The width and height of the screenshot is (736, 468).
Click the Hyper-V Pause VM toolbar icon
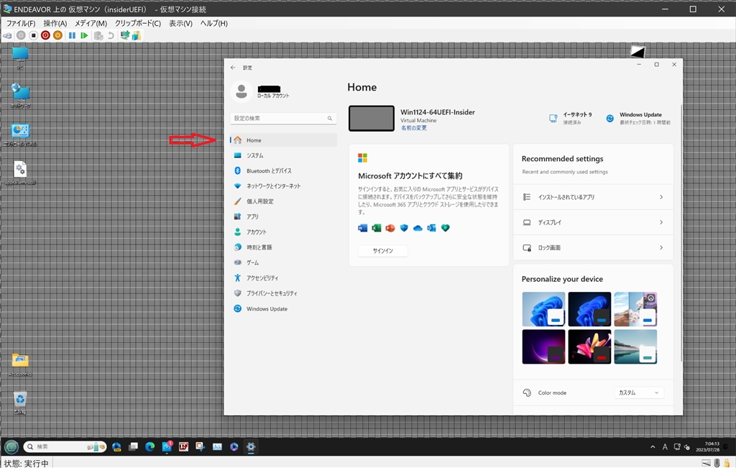pyautogui.click(x=72, y=35)
